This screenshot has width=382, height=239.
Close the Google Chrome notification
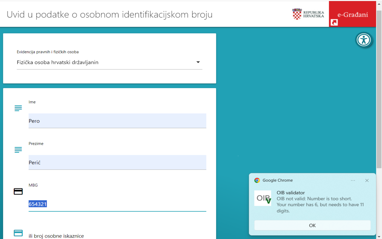pyautogui.click(x=367, y=180)
